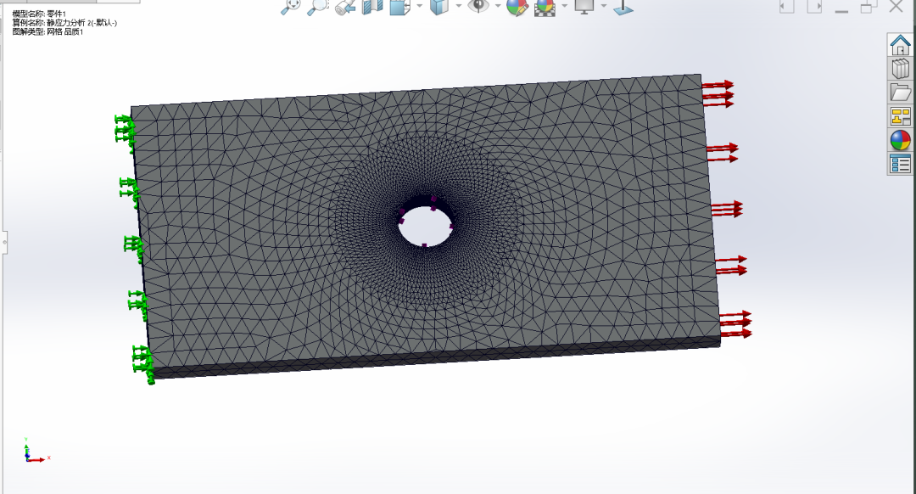Image resolution: width=916 pixels, height=494 pixels.
Task: Click the left-arrow pane toggle button
Action: point(787,7)
